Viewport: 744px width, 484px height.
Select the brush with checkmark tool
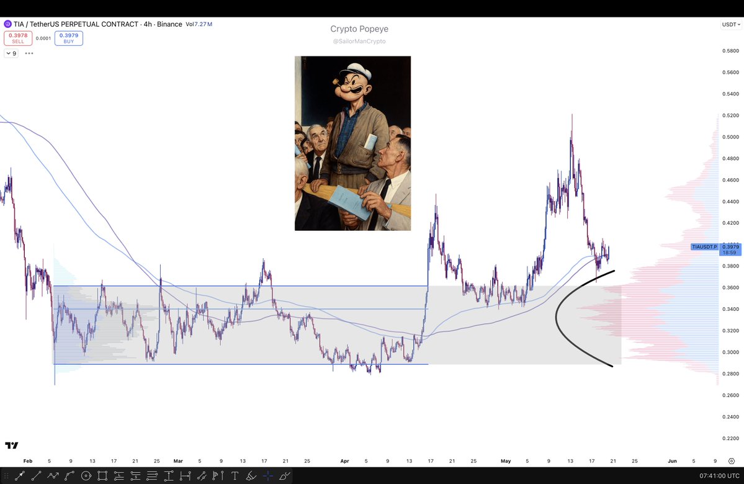pyautogui.click(x=285, y=476)
